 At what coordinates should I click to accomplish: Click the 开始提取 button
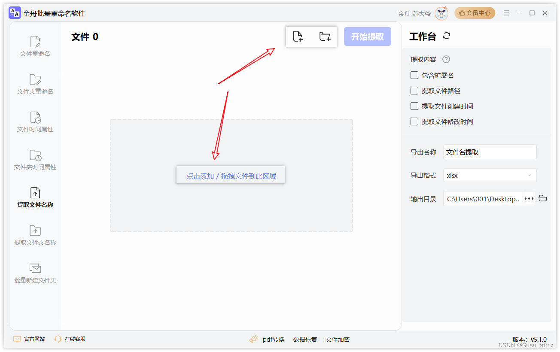368,36
